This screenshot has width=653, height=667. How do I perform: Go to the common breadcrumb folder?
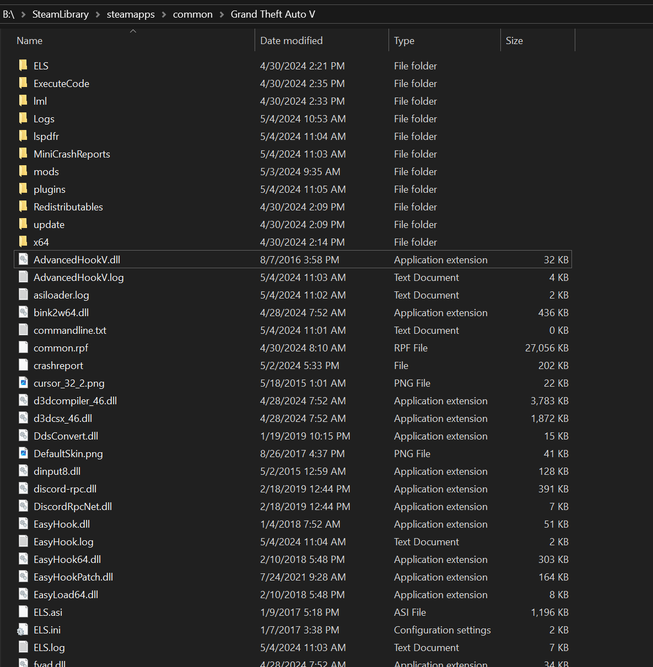192,14
